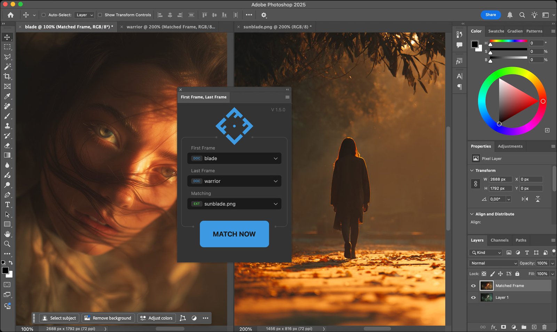Open the Matching sunblade.png dropdown
The image size is (557, 332).
coord(234,204)
